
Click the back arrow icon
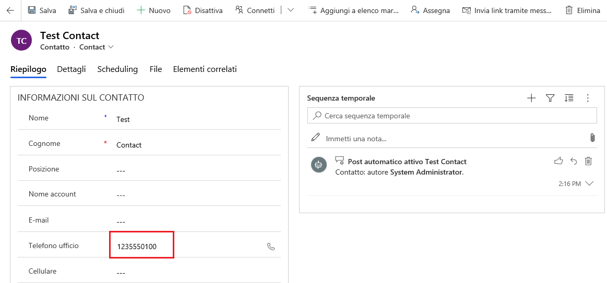pyautogui.click(x=10, y=10)
